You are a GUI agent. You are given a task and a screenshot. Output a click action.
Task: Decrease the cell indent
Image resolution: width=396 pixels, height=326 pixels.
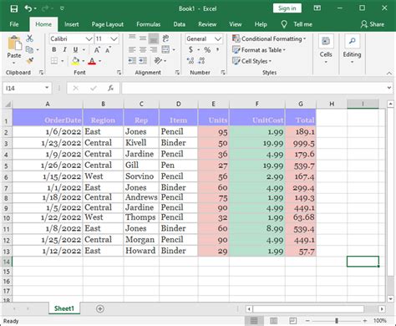coord(132,60)
